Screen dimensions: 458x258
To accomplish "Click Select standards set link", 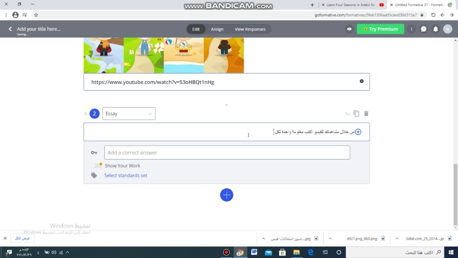I will pos(126,175).
